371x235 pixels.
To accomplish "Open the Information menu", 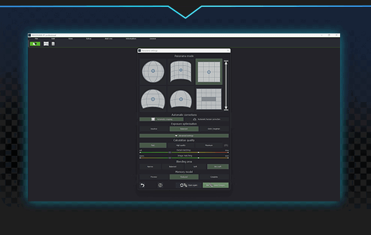I will 131,38.
